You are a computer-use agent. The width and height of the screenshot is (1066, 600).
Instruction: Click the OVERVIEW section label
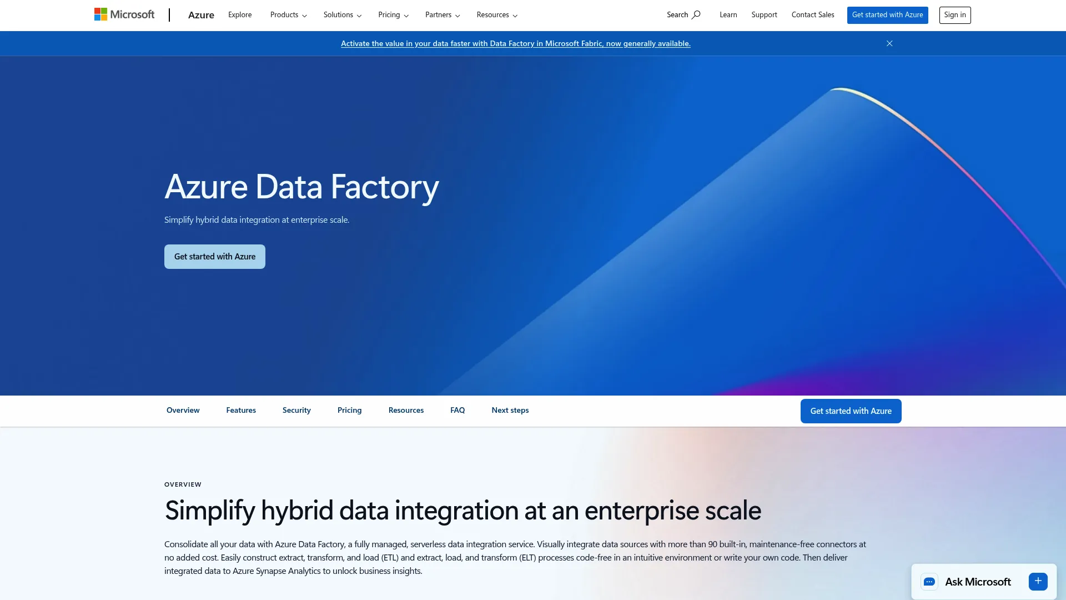183,484
